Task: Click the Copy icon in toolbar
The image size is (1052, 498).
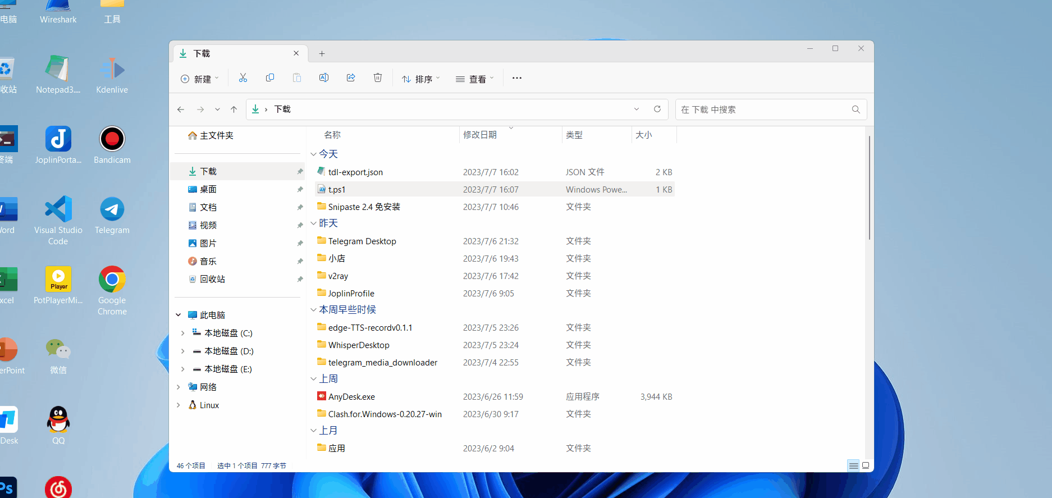Action: [x=270, y=78]
